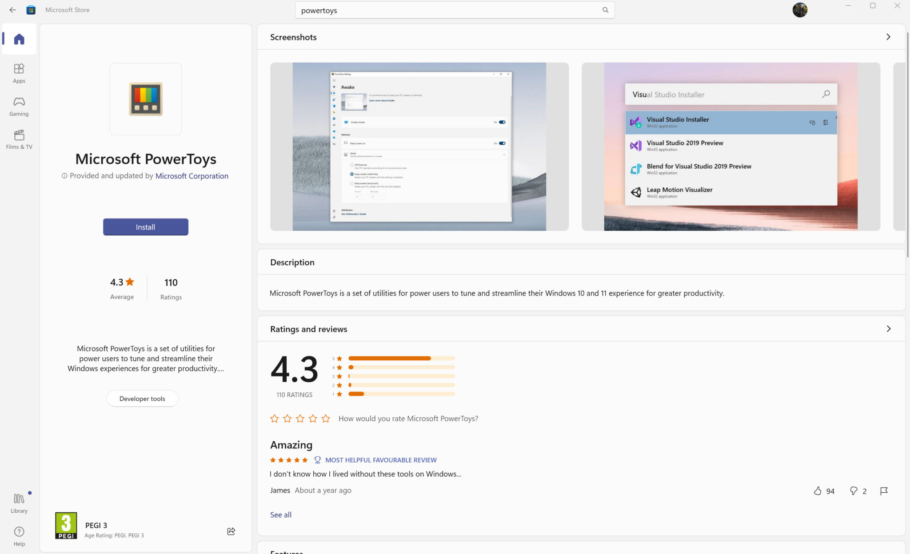The height and width of the screenshot is (554, 910).
Task: Switch to the Gaming section
Action: pyautogui.click(x=19, y=106)
